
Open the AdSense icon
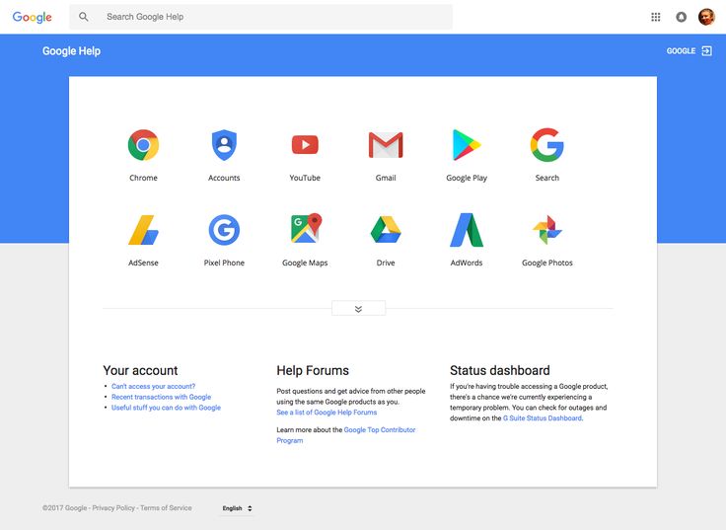point(143,230)
